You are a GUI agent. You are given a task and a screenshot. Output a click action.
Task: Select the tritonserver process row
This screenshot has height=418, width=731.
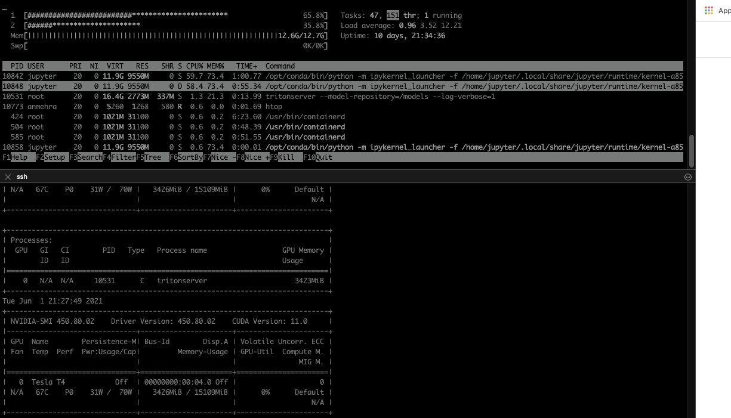239,96
